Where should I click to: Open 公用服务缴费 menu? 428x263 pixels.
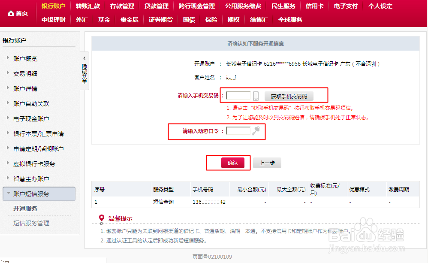[243, 6]
